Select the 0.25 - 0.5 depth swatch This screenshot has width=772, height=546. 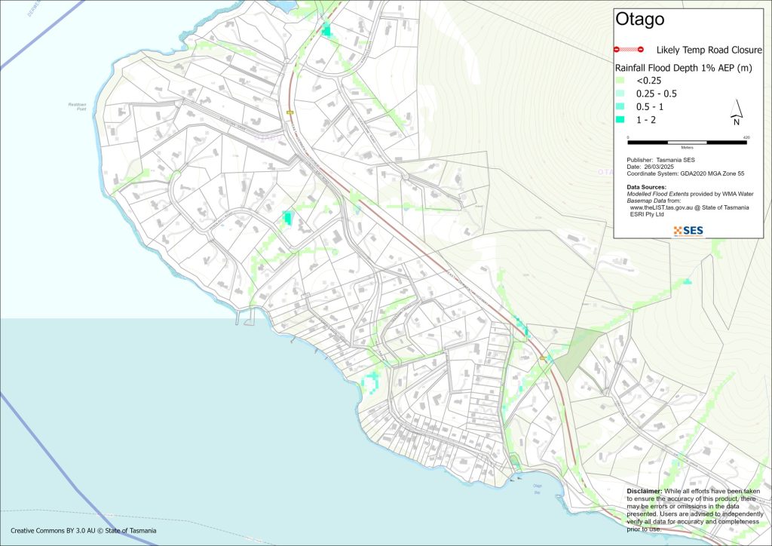[620, 93]
